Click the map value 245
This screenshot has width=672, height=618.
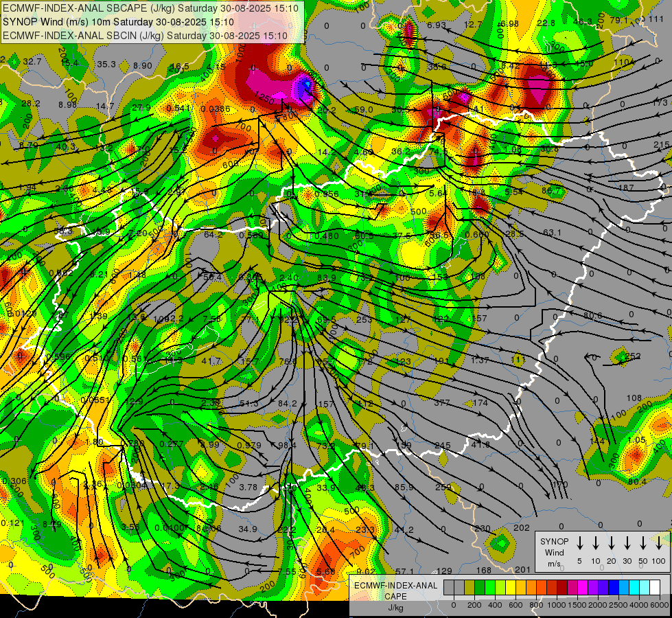pyautogui.click(x=443, y=445)
